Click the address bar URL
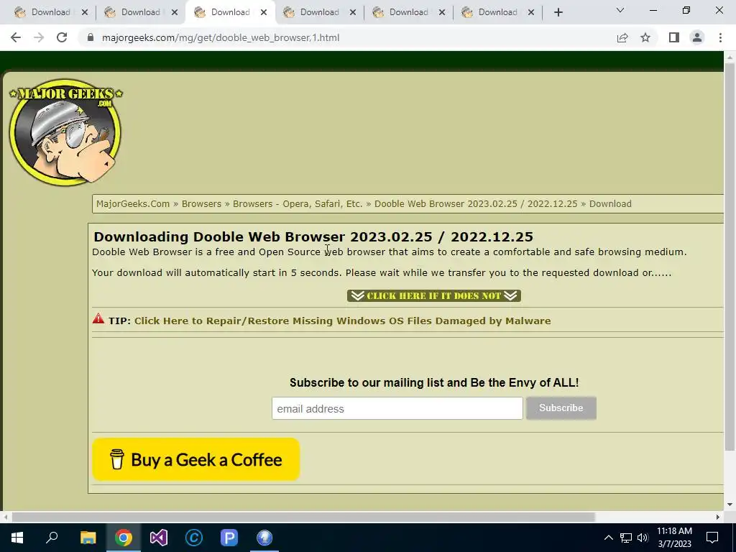Viewport: 736px width, 552px height. [x=221, y=37]
